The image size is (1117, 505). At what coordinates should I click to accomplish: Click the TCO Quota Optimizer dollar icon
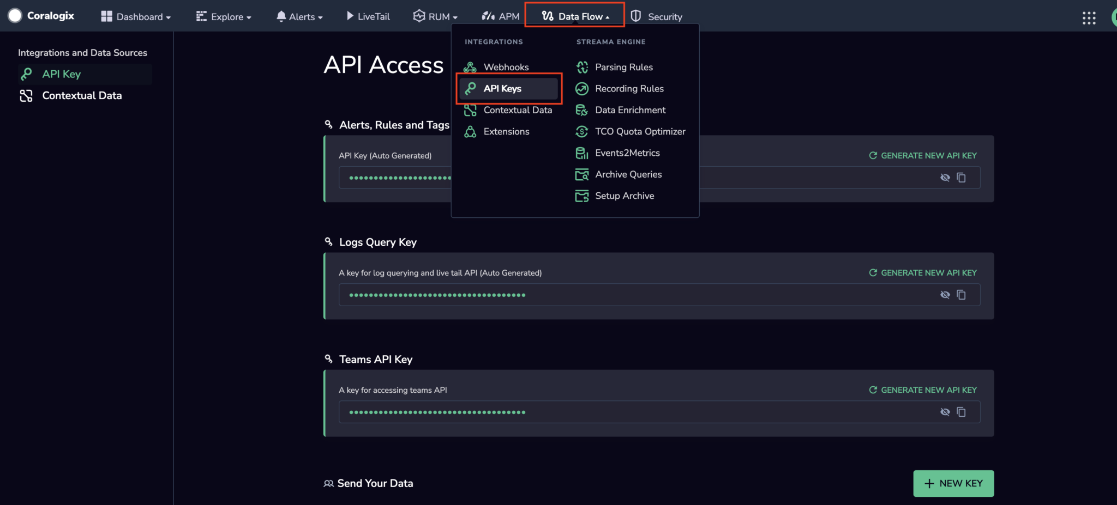(582, 131)
